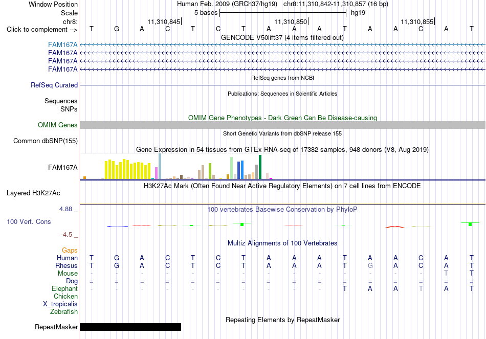This screenshot has width=486, height=339.
Task: Click the tall gray-blue GTEx bar after the magenta bar
Action: [x=160, y=166]
